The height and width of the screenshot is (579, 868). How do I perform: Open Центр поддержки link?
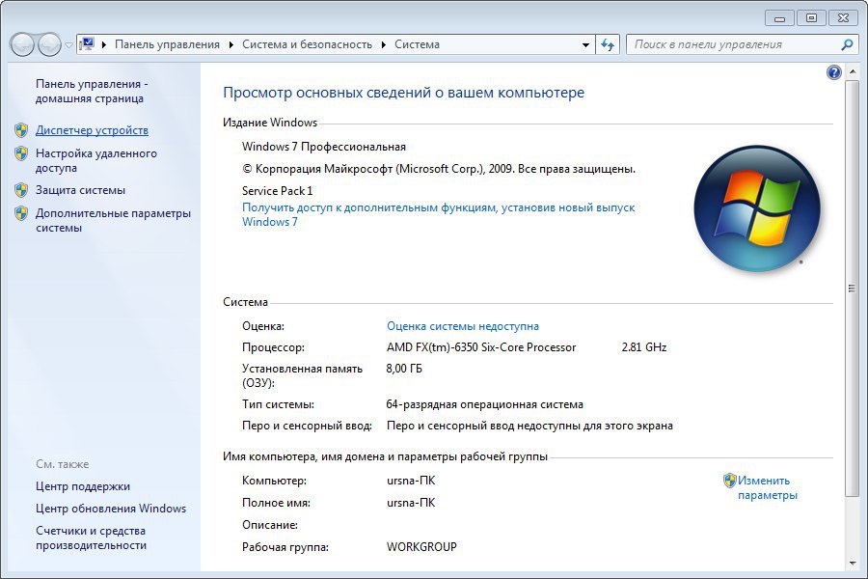point(83,486)
